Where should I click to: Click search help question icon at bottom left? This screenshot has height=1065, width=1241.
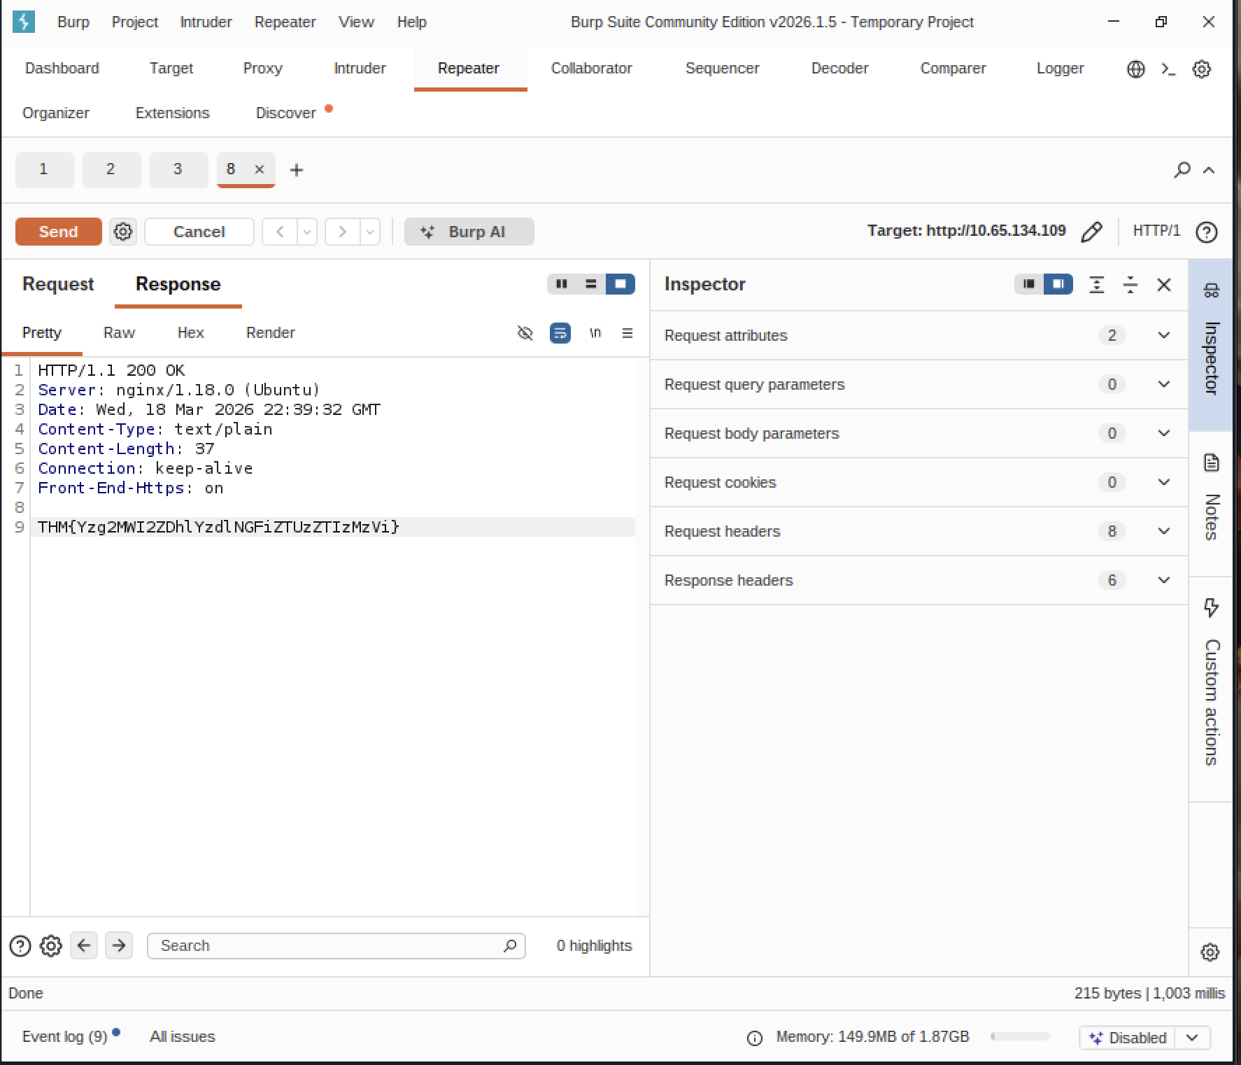click(20, 946)
